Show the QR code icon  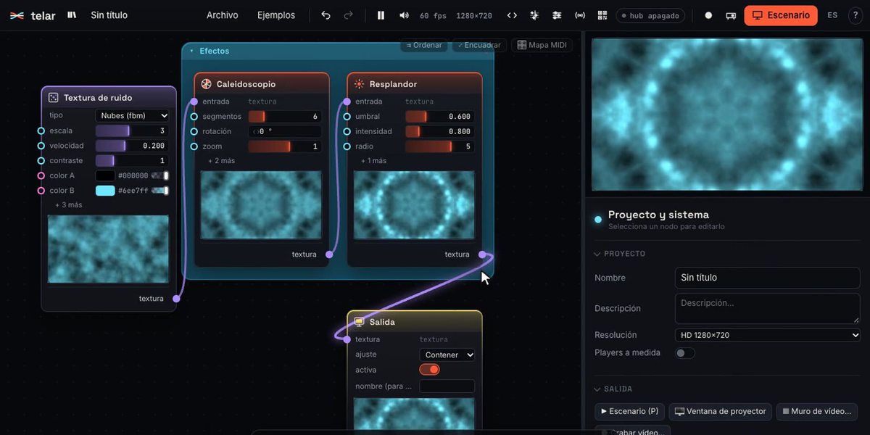coord(602,15)
